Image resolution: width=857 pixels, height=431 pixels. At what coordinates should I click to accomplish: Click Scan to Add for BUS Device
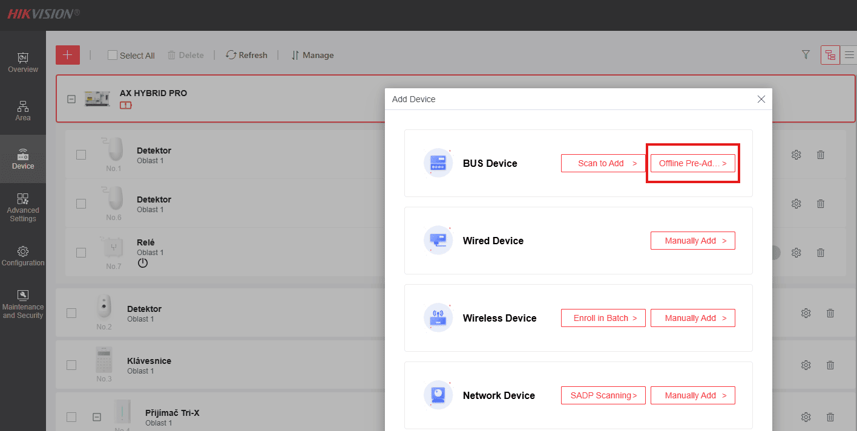(x=603, y=163)
